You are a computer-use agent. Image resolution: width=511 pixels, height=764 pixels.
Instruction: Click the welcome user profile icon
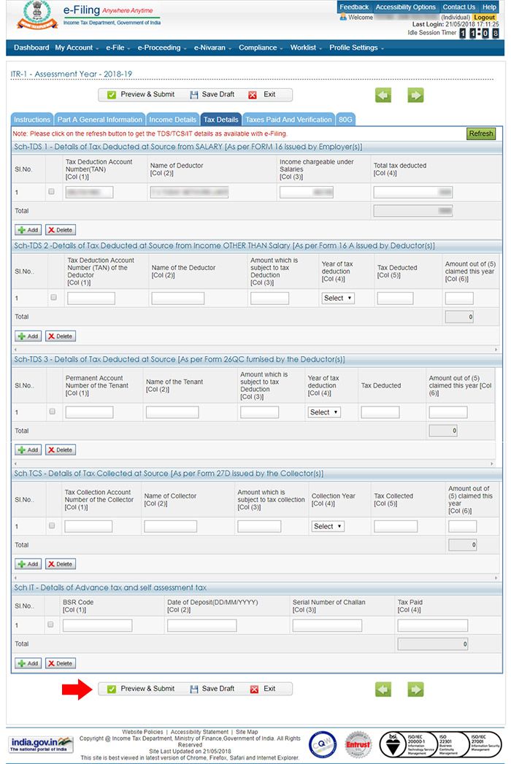pyautogui.click(x=343, y=17)
